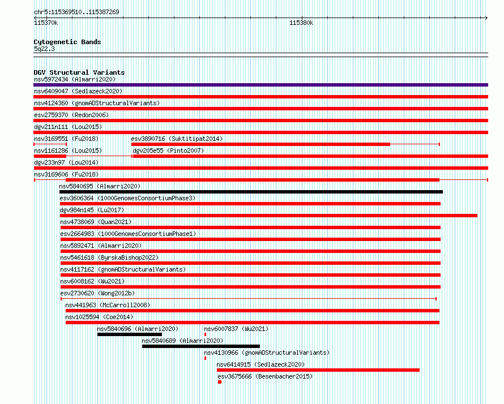Click the nsv5972434 (Almarri2020) variant label
The image size is (504, 404).
point(75,79)
